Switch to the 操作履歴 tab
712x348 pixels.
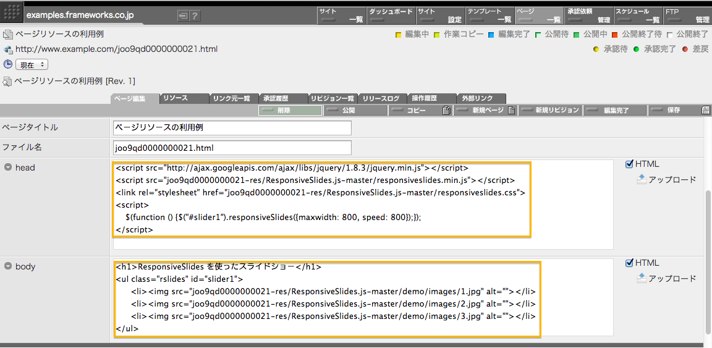pos(431,98)
